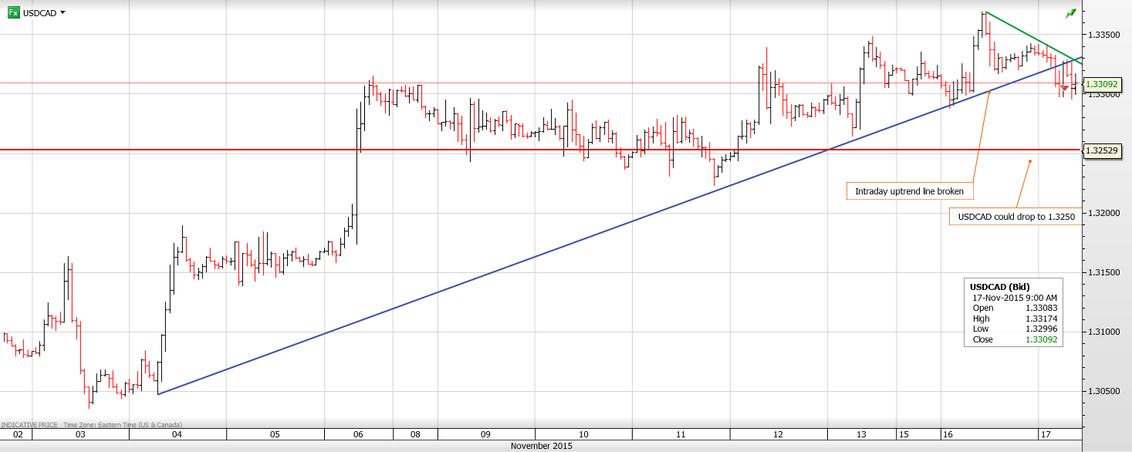Click the November 2015 month label

click(541, 446)
